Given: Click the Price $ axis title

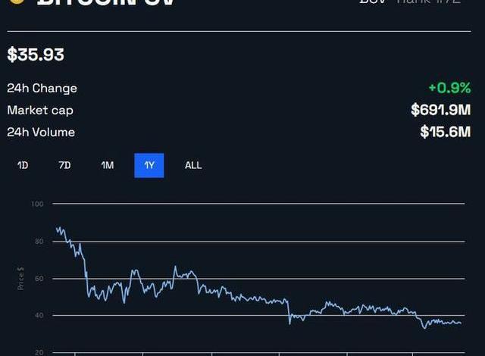Looking at the screenshot, I should (20, 279).
